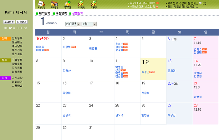This screenshot has width=219, height=140.
Task: Click the comment icon beside the [5] count
Action: point(200,3)
